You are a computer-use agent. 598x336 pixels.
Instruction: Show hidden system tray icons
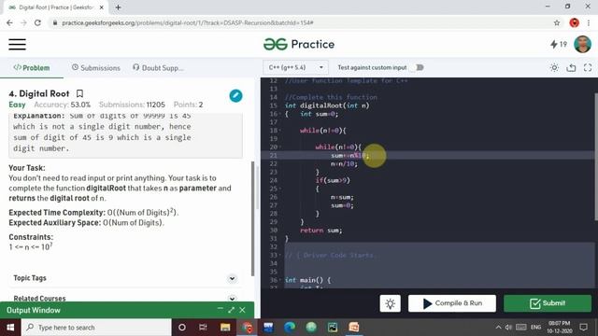pos(498,328)
